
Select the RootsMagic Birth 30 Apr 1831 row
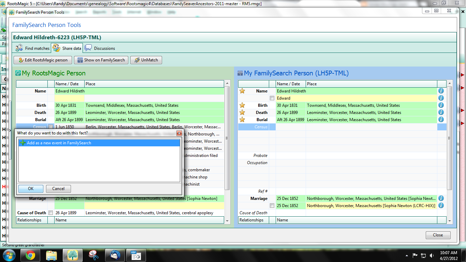click(120, 105)
